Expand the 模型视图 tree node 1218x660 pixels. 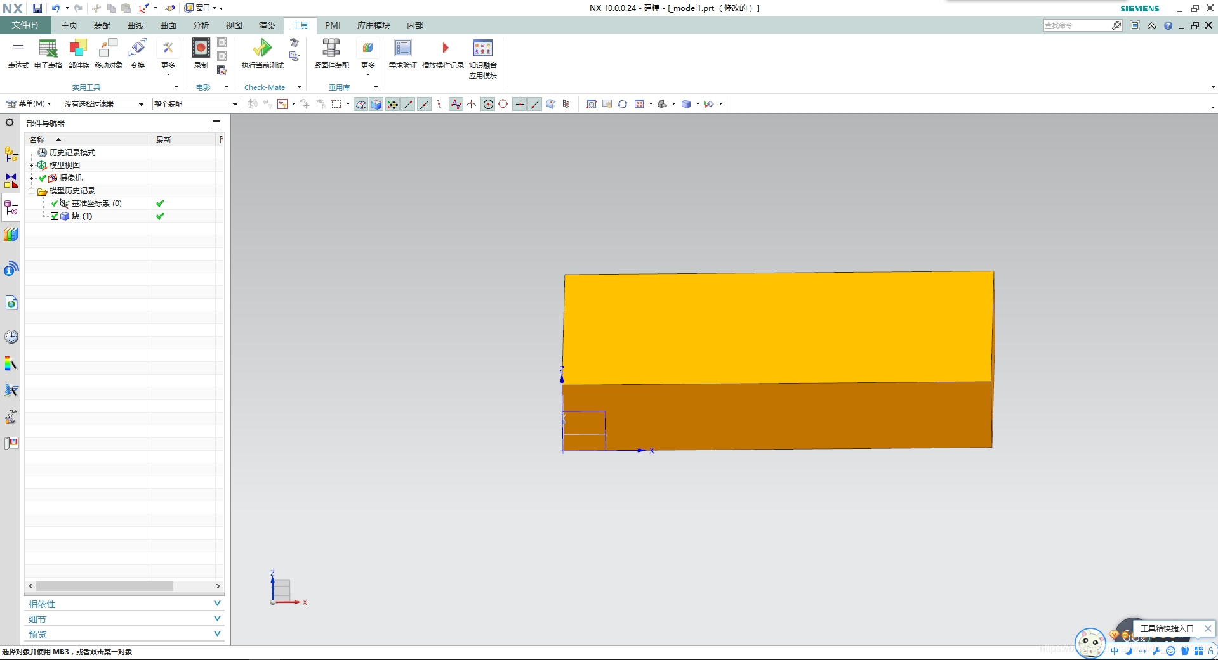tap(31, 165)
